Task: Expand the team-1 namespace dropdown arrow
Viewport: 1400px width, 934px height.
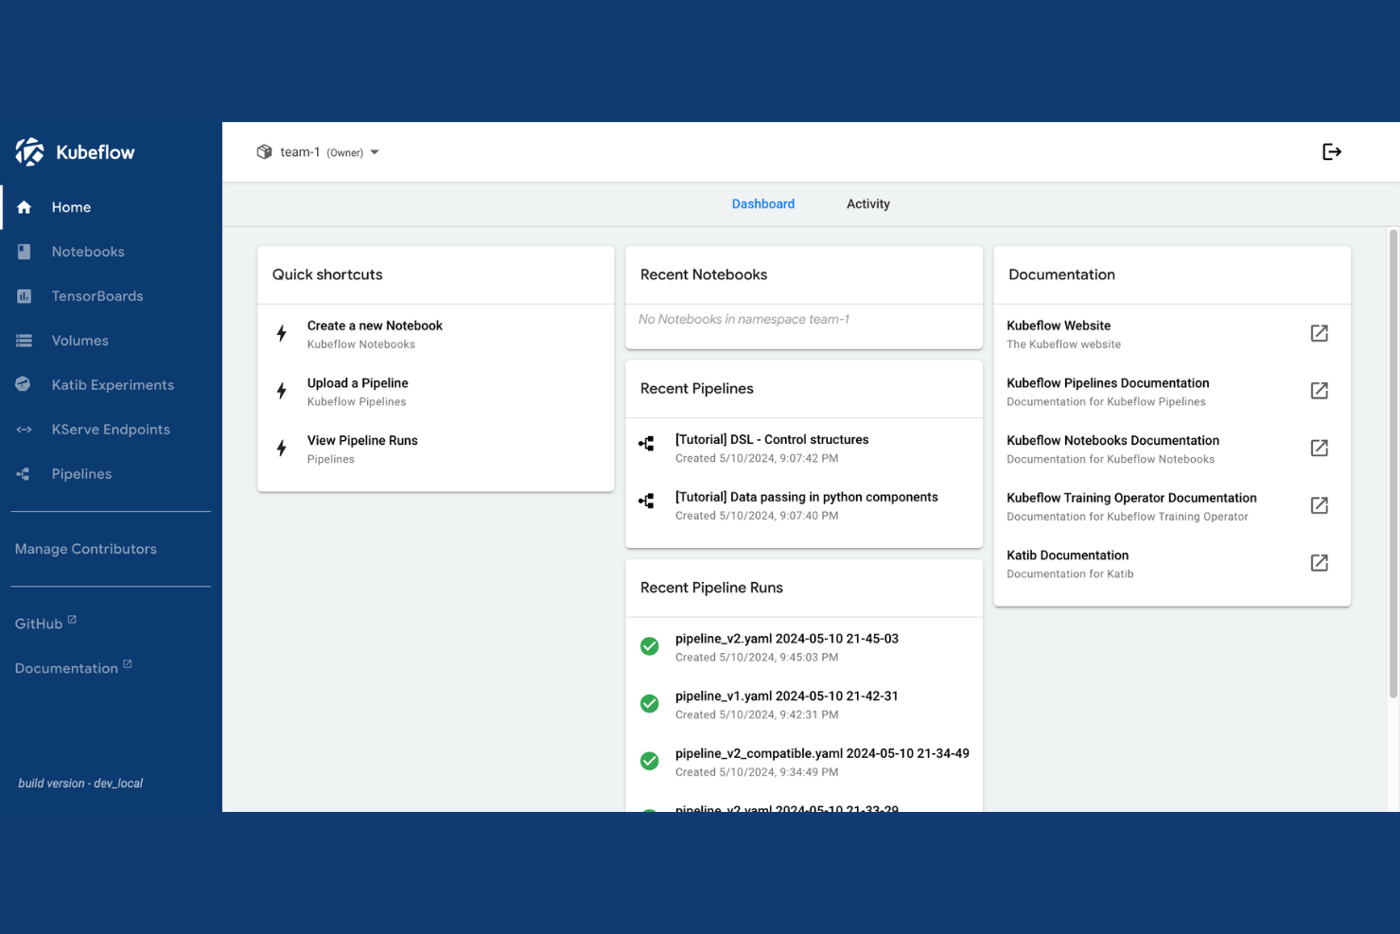Action: point(375,152)
